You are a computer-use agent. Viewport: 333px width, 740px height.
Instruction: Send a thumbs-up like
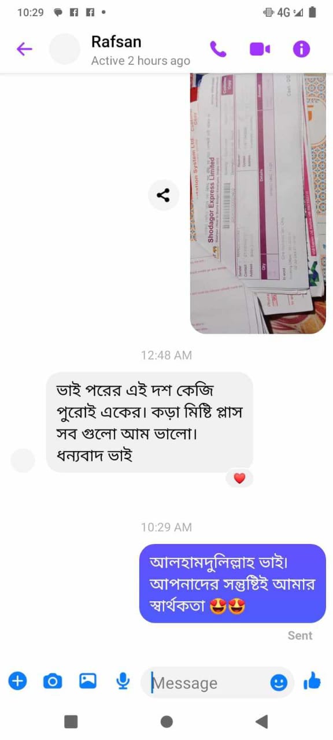[x=312, y=682]
